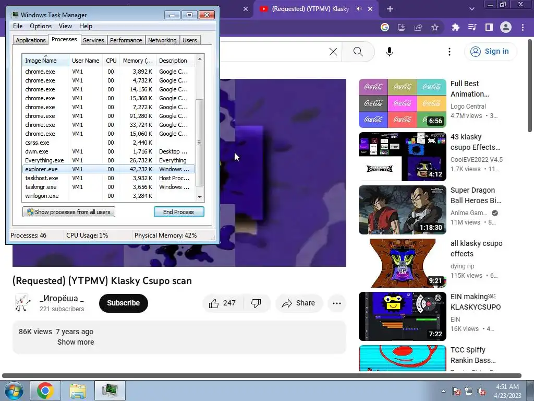Open the Super Dragon Ball Heroes video thumbnail
This screenshot has width=534, height=401.
click(402, 210)
